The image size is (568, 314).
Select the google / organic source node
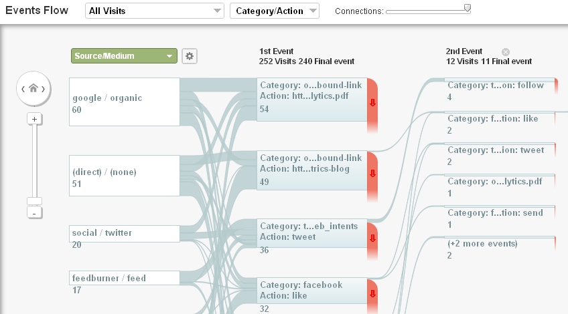pyautogui.click(x=124, y=102)
